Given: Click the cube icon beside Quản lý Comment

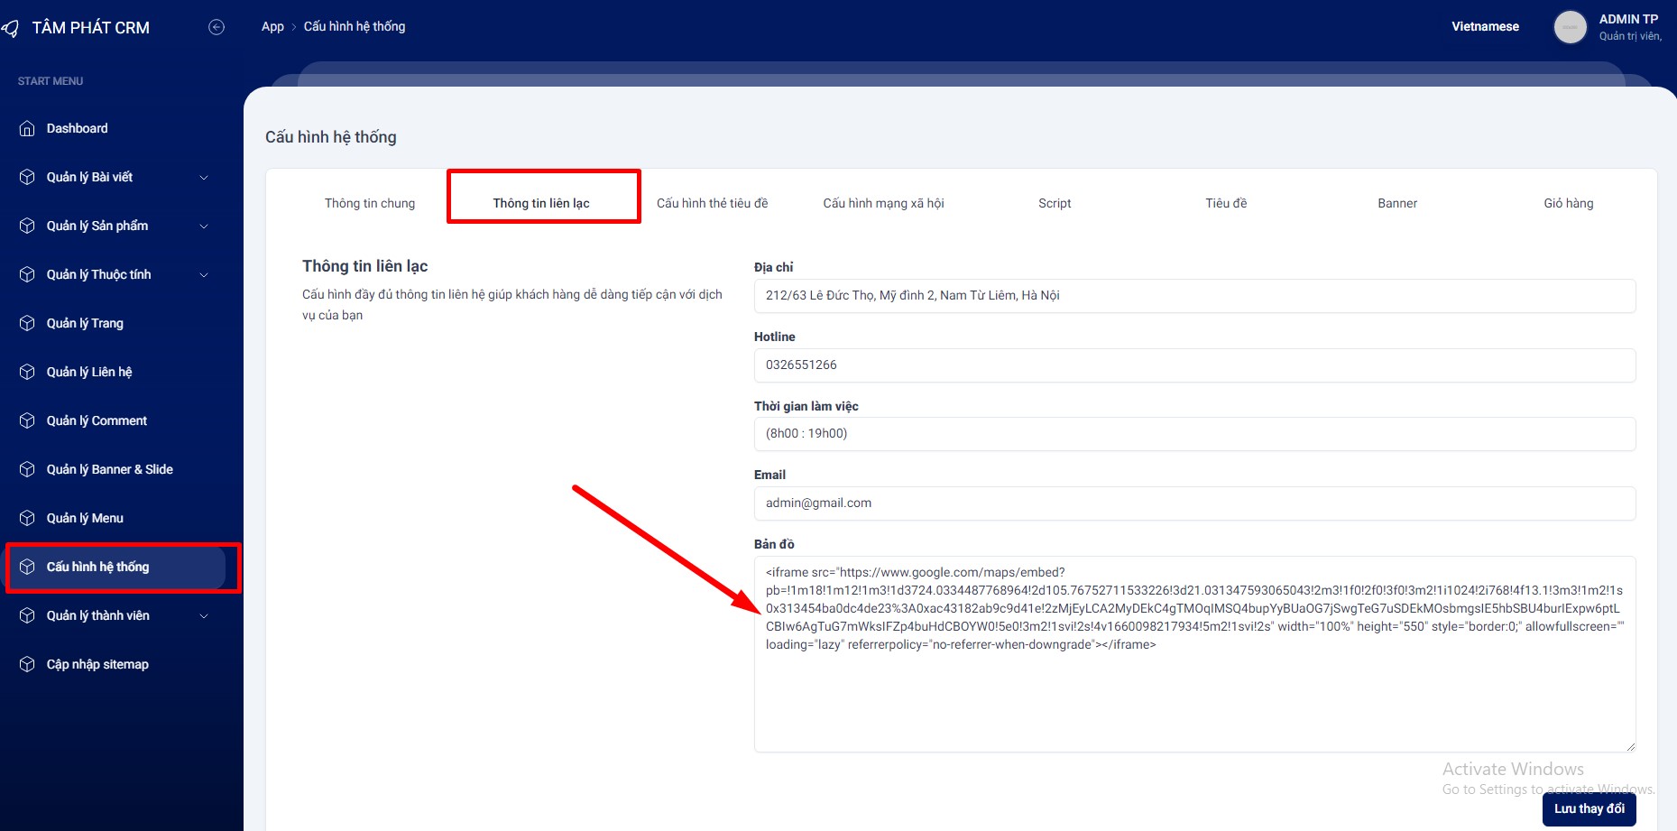Looking at the screenshot, I should point(27,421).
